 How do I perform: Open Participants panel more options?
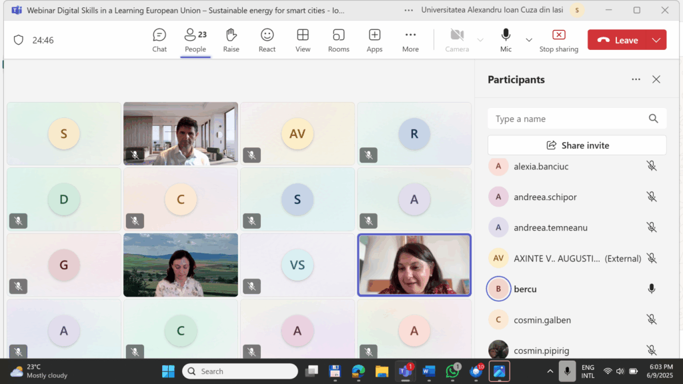636,79
